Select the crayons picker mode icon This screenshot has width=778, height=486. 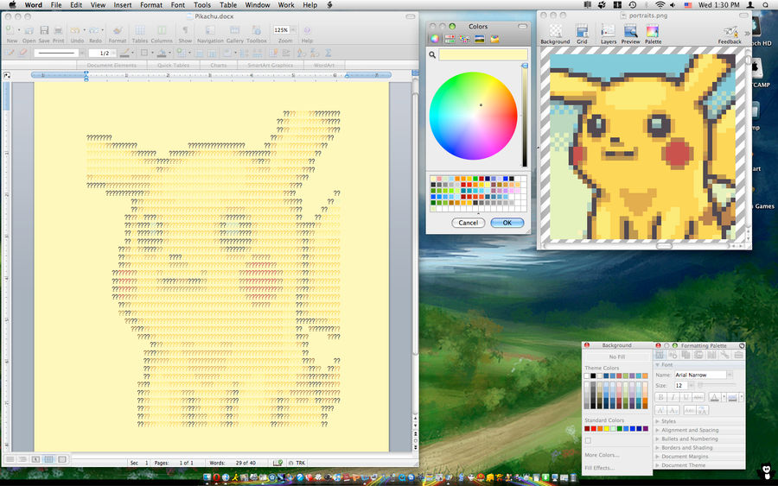point(494,39)
